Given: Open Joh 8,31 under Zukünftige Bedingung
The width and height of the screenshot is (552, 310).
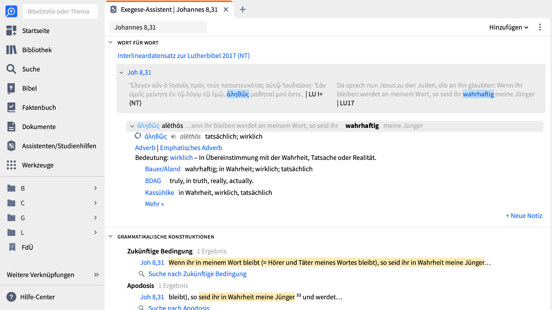Looking at the screenshot, I should click(x=152, y=263).
